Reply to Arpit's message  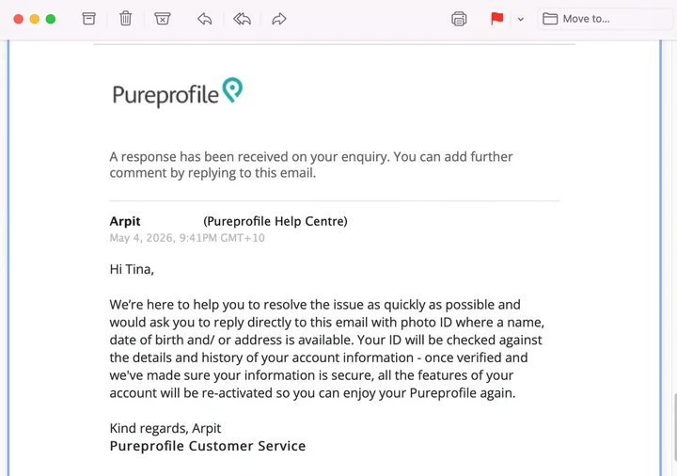(205, 19)
